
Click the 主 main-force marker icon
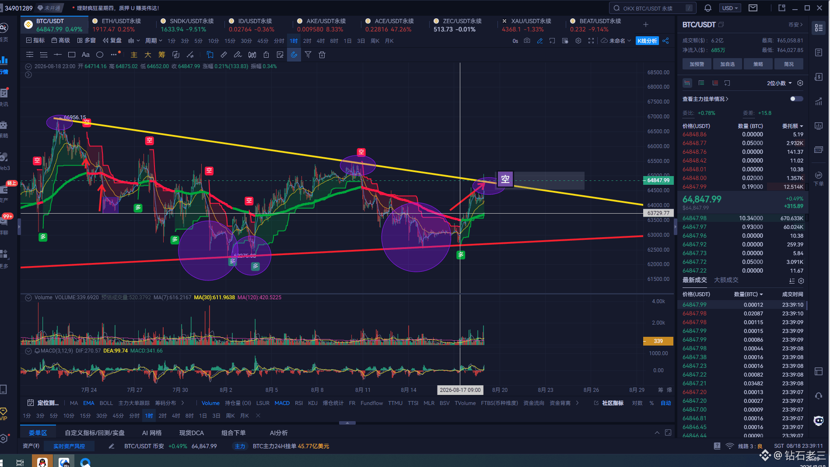point(134,55)
